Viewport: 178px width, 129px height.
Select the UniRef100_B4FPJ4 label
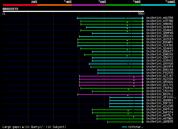click(x=160, y=110)
